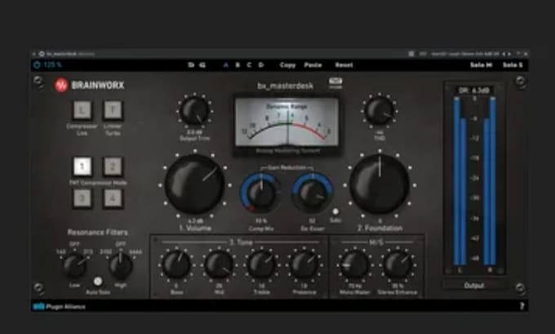
Task: Click the Brainworx round logo
Action: click(61, 85)
